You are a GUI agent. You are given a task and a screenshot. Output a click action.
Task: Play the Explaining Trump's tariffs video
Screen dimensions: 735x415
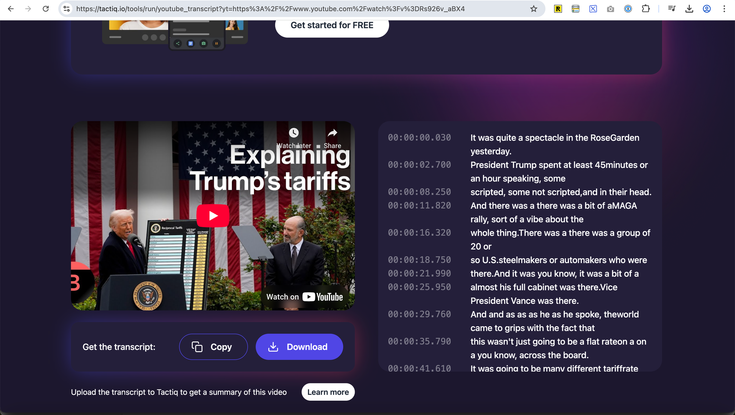tap(213, 216)
